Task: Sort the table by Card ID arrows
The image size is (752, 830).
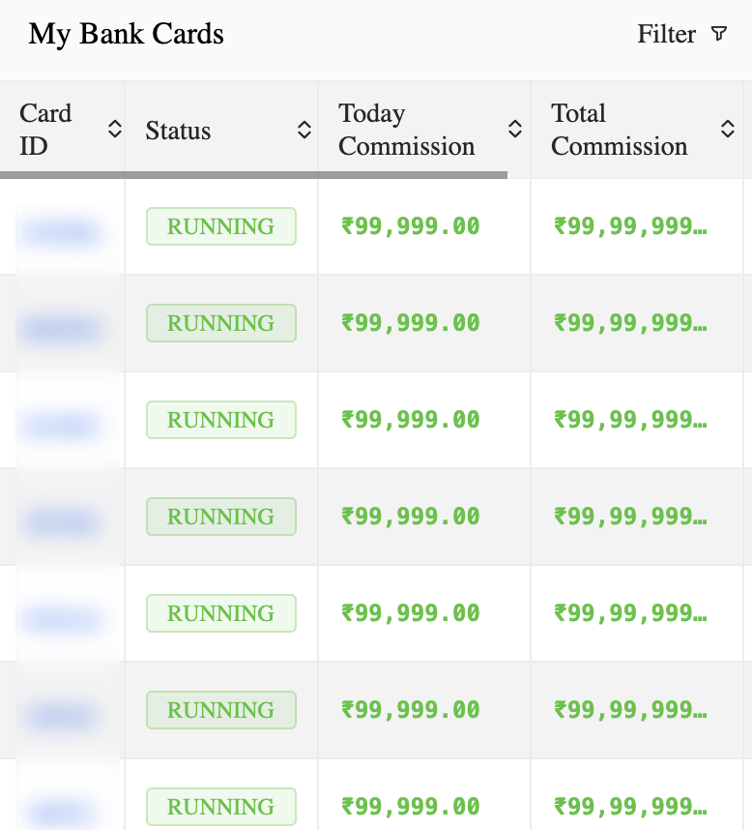Action: point(115,130)
